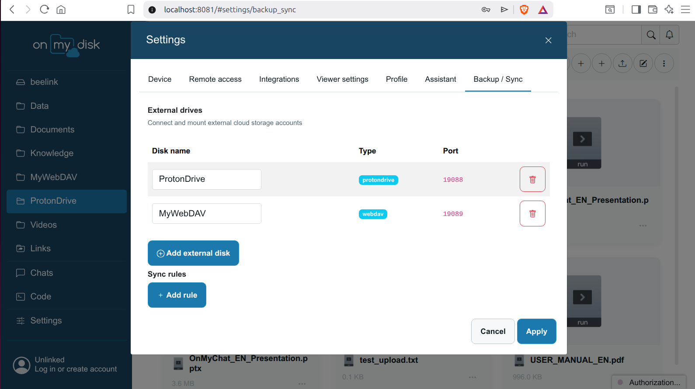Open beelink in the sidebar
This screenshot has height=389, width=695.
click(x=66, y=82)
